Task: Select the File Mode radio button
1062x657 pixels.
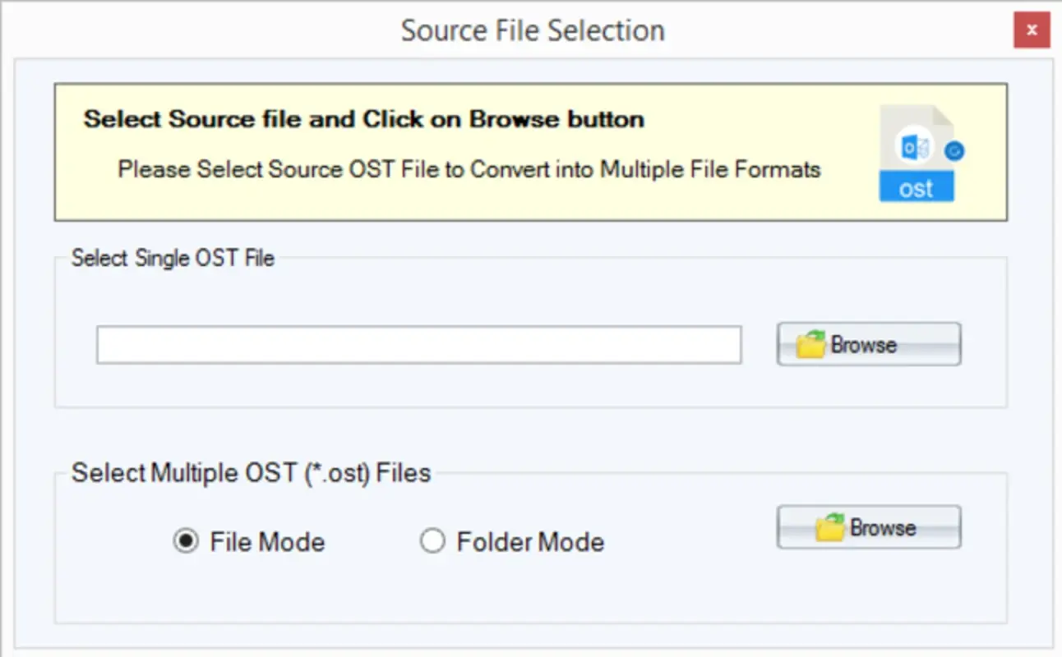Action: [187, 541]
